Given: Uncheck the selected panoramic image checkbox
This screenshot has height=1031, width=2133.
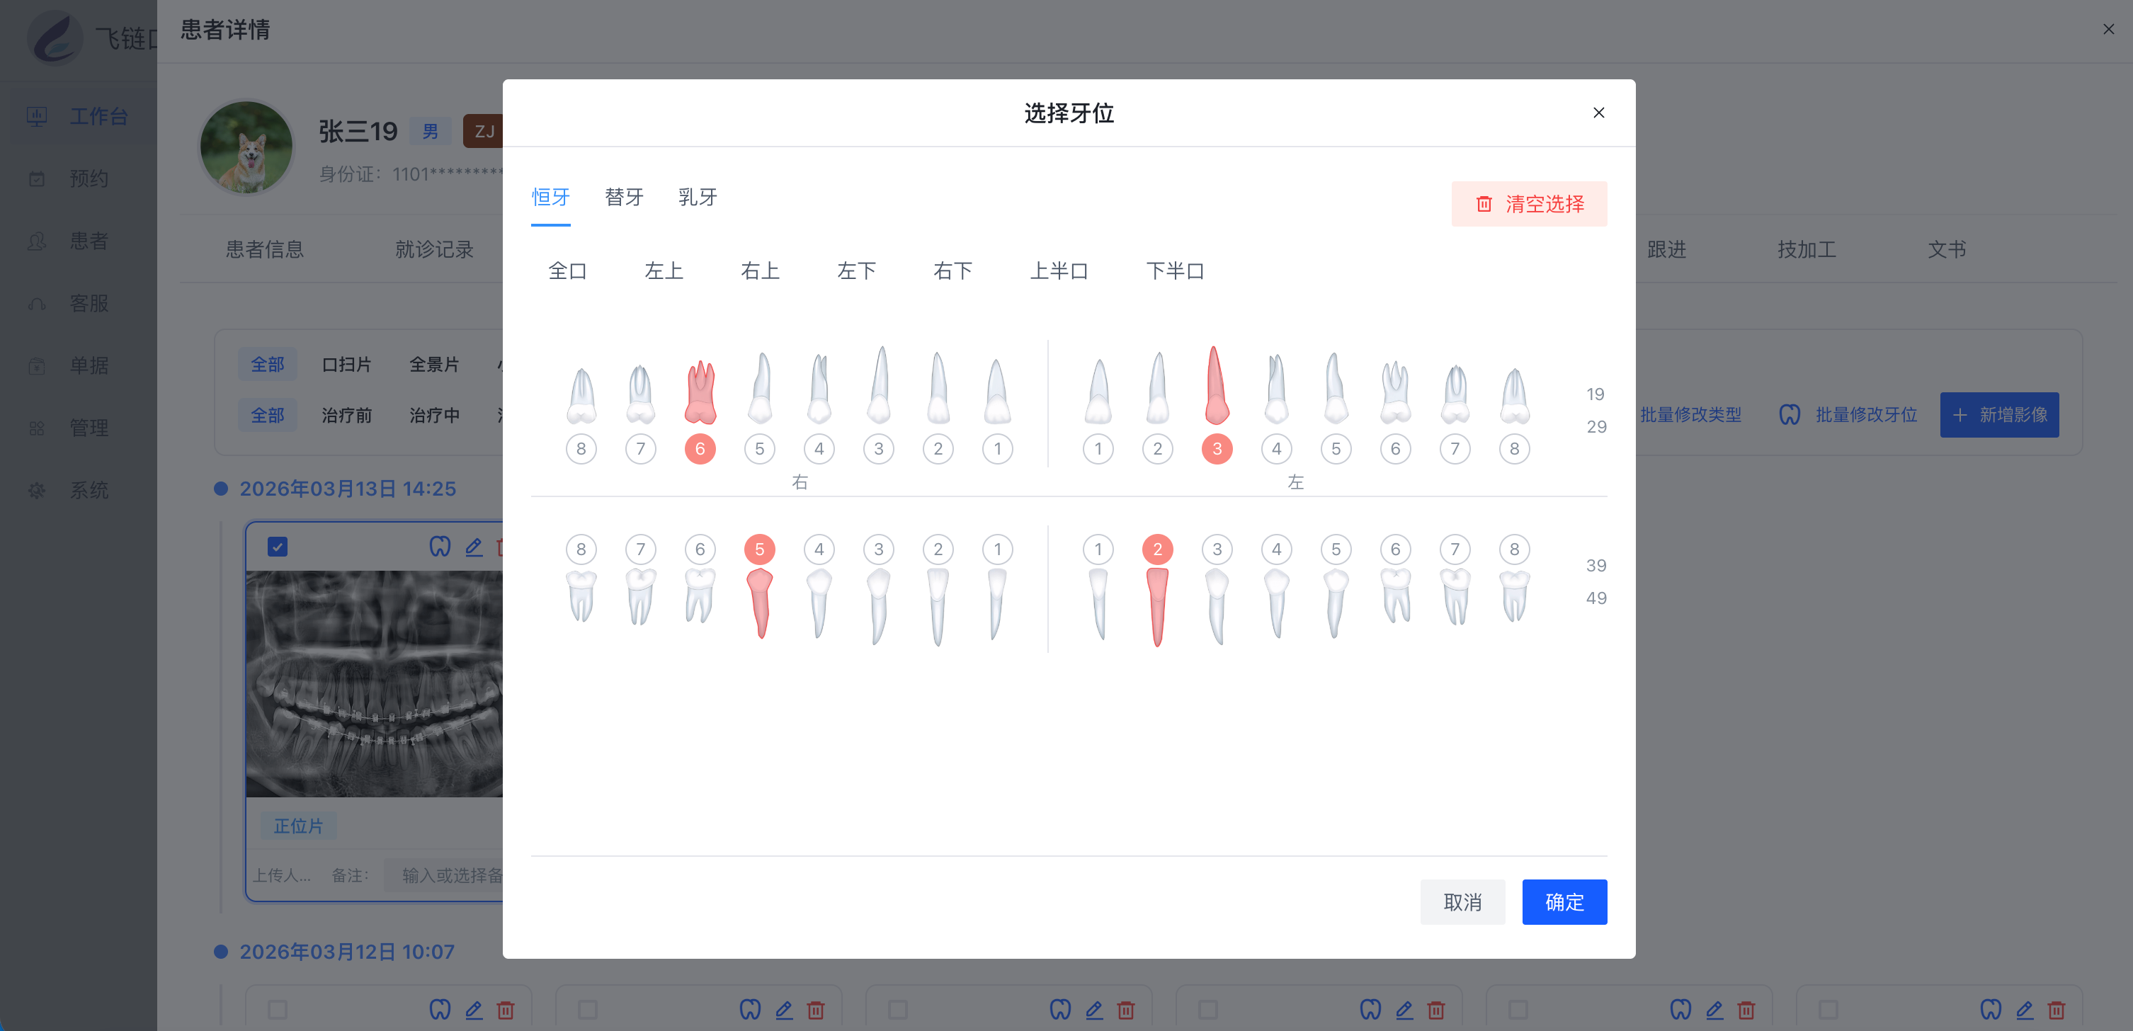Looking at the screenshot, I should pos(278,547).
